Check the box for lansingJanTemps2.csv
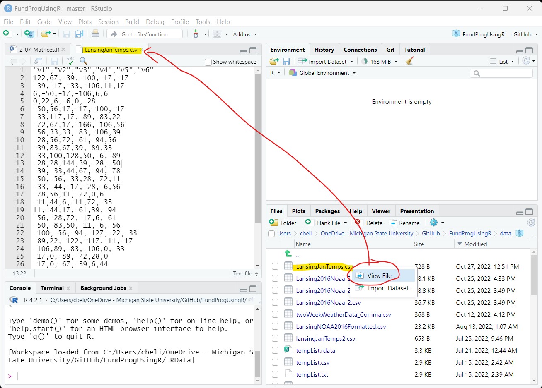 pos(275,338)
